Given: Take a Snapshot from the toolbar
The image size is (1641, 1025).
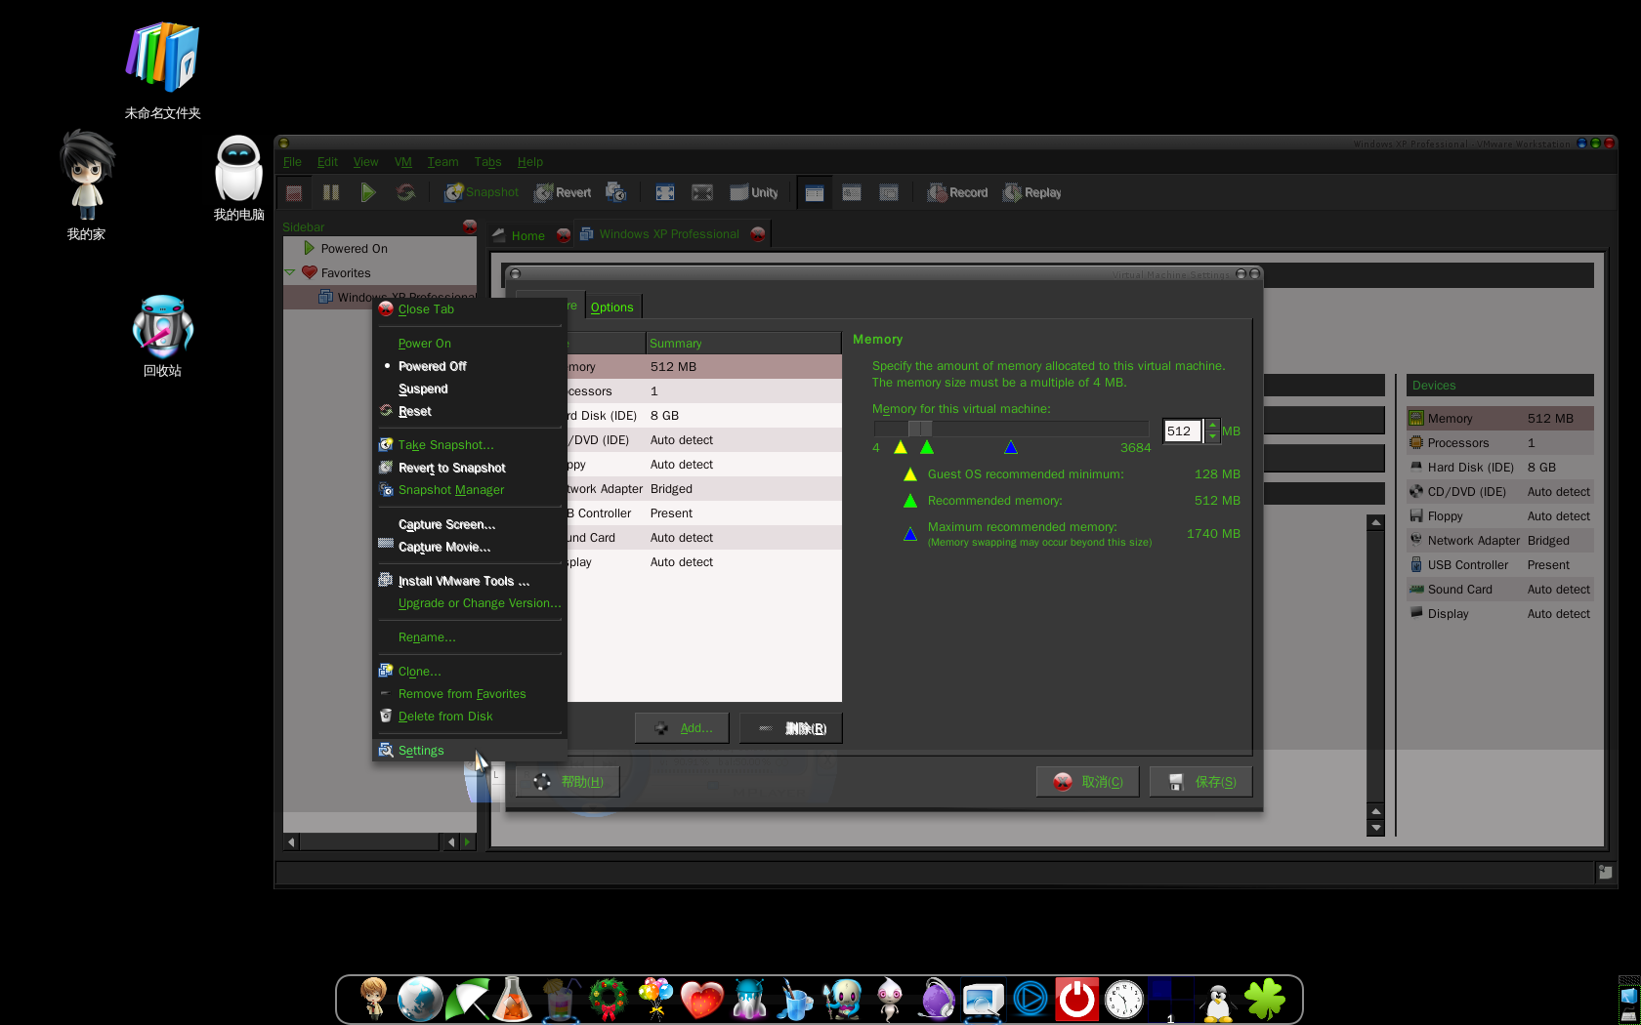Looking at the screenshot, I should (482, 192).
